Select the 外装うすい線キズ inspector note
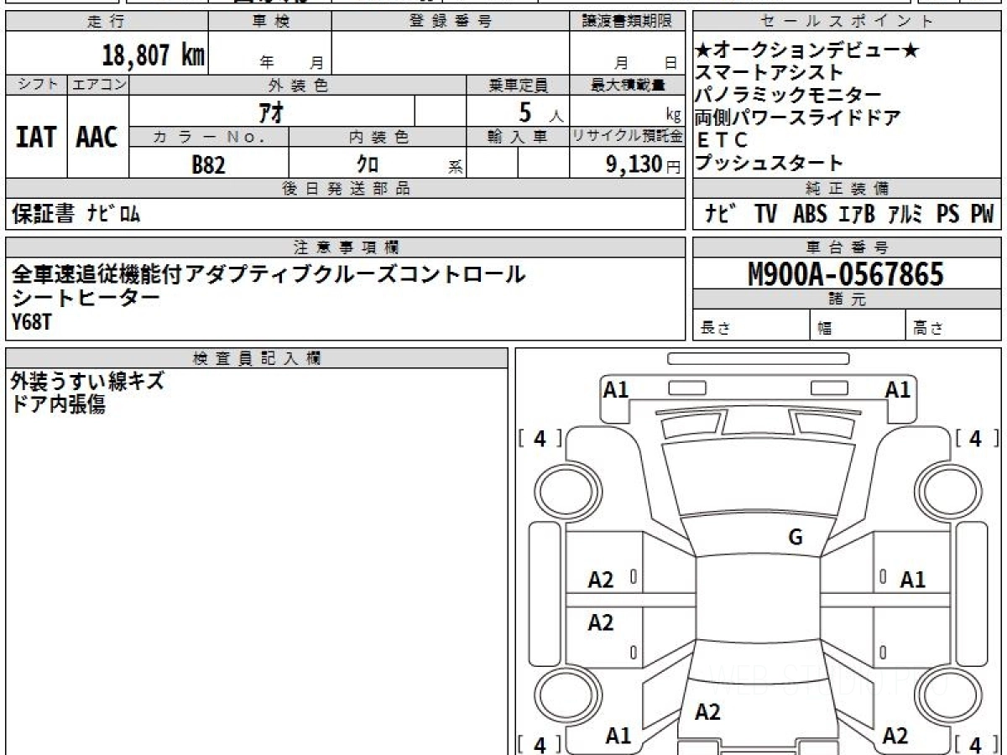 click(87, 382)
